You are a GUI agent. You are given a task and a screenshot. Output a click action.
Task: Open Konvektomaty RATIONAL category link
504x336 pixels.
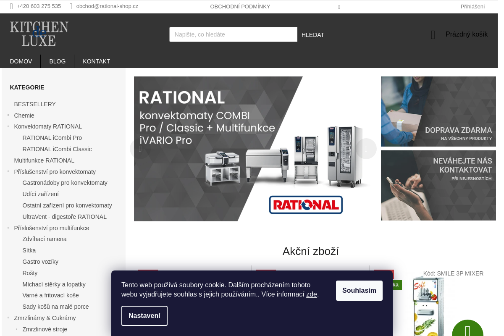click(48, 126)
